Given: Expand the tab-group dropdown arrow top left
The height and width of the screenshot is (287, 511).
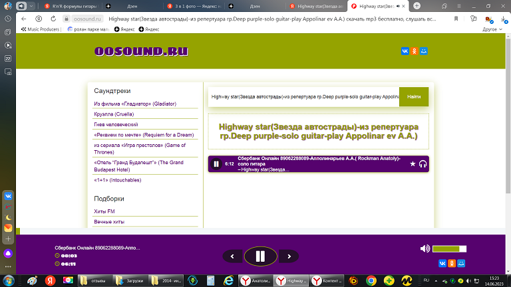Looking at the screenshot, I should (31, 6).
